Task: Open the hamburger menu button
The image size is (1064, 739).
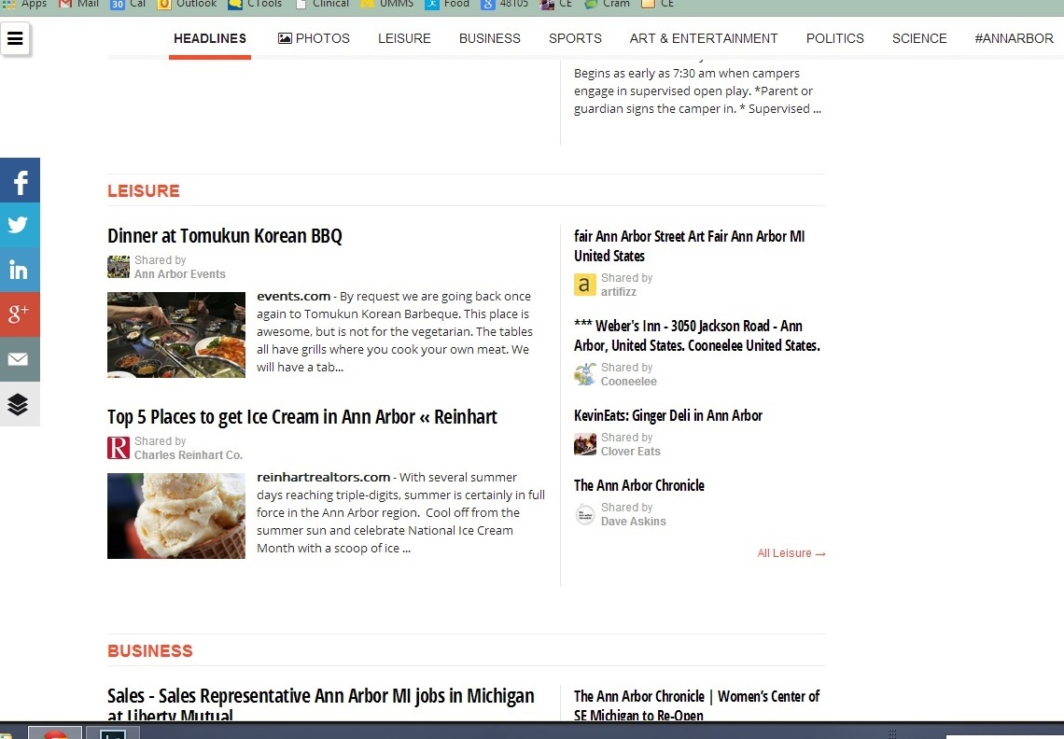Action: (16, 39)
